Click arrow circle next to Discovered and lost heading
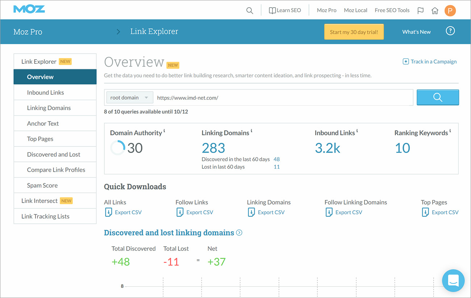The height and width of the screenshot is (298, 471). click(239, 233)
